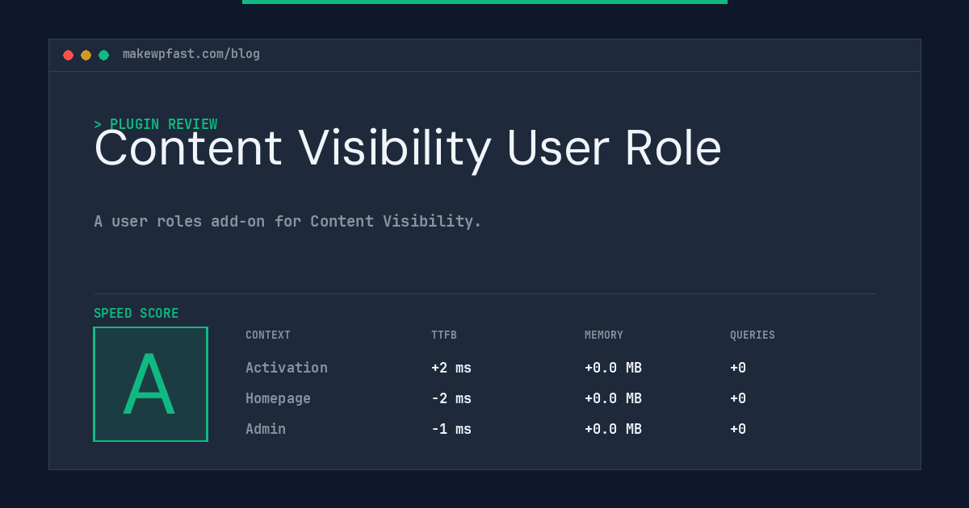Select the '> PLUGIN REVIEW' label
This screenshot has height=508, width=969.
[x=156, y=124]
